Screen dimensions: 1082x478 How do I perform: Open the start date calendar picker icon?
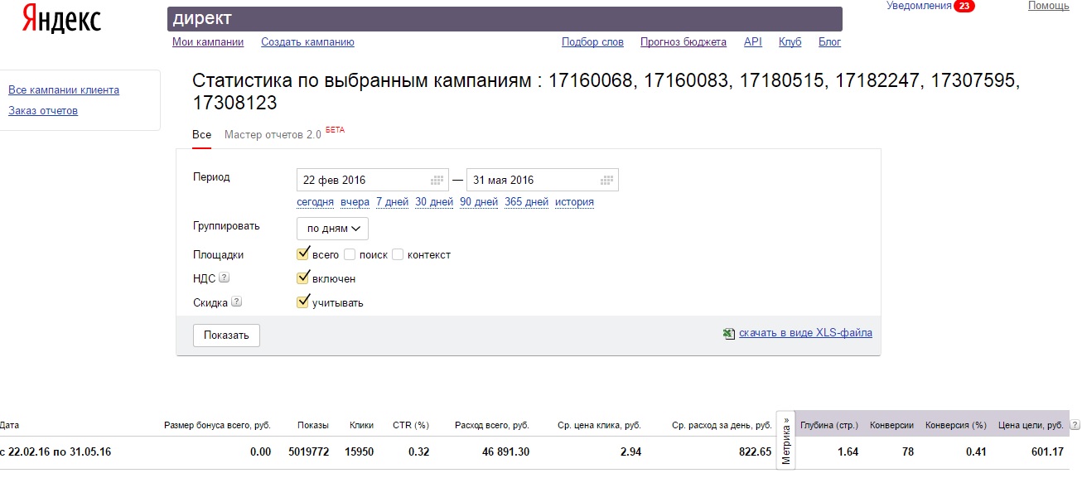coord(437,180)
